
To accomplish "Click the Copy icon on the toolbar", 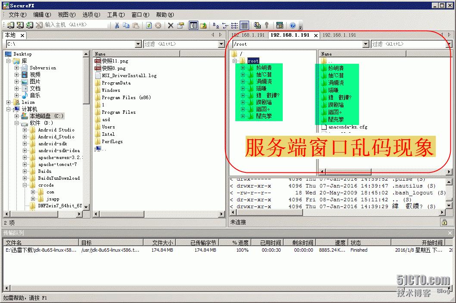I will 125,25.
